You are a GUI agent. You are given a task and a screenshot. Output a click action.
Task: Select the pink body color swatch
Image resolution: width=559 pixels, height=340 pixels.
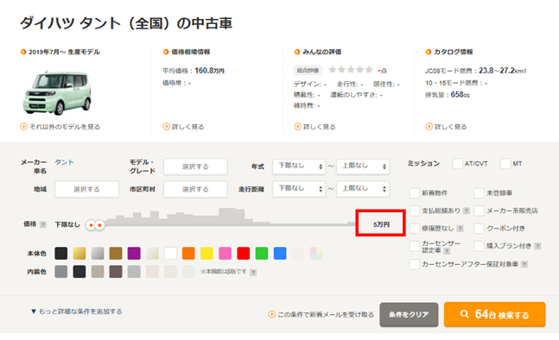225,253
